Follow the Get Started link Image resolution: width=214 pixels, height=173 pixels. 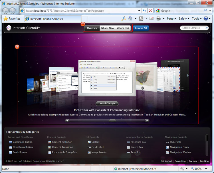click(166, 161)
